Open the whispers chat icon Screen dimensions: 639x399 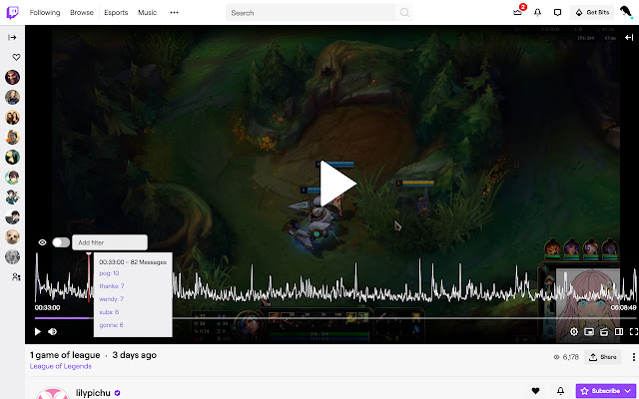557,13
